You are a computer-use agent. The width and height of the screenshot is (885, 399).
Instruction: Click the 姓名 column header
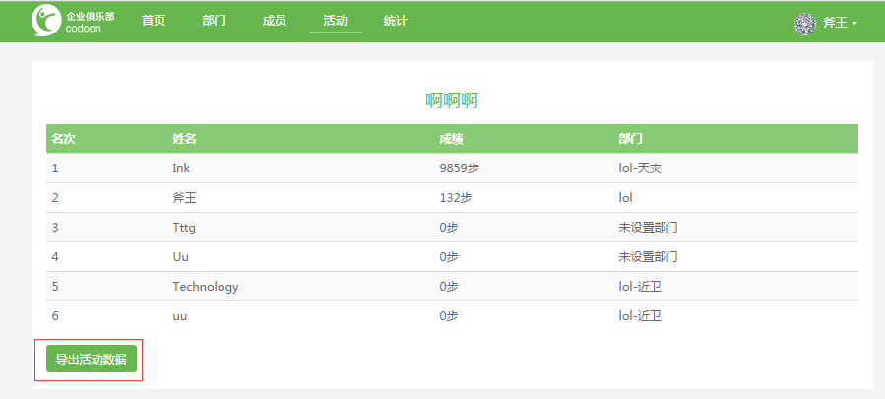184,139
